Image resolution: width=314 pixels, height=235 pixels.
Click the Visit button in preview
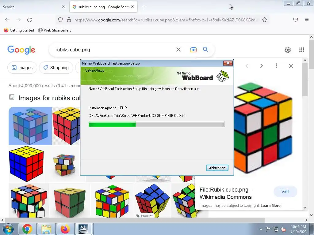click(x=285, y=192)
